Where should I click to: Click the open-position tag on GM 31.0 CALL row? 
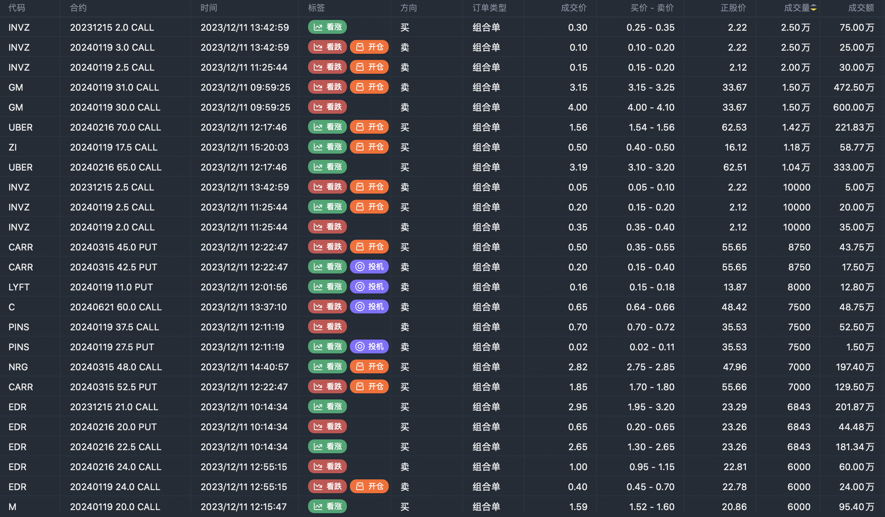point(369,87)
